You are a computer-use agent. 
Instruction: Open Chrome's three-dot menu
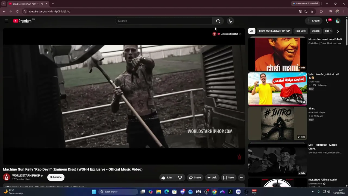pos(344,11)
